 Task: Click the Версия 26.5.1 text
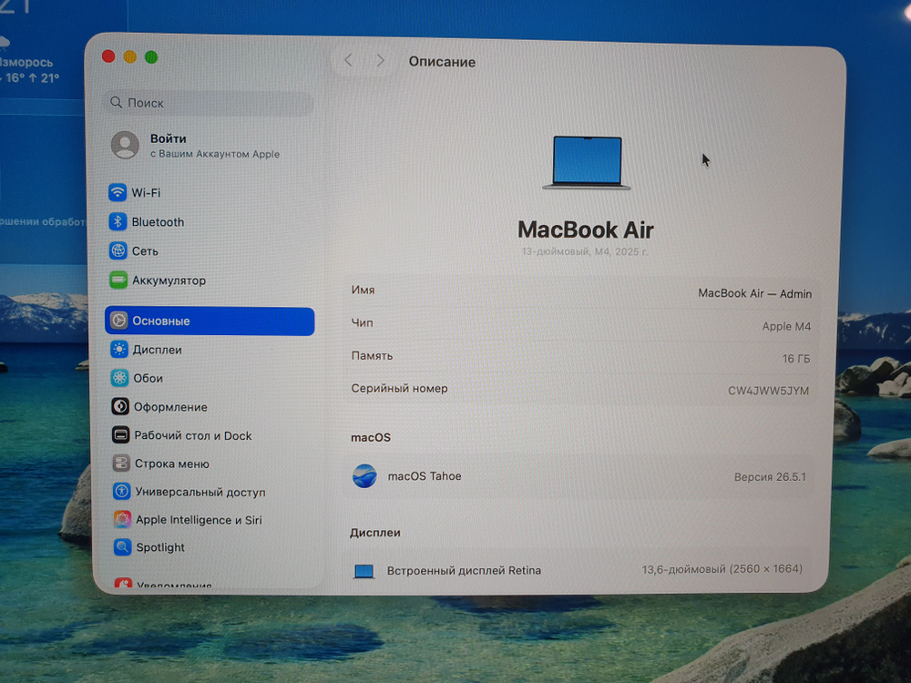770,477
